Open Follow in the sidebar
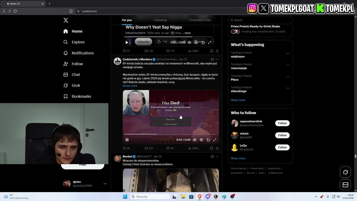The height and width of the screenshot is (201, 357). click(73, 64)
